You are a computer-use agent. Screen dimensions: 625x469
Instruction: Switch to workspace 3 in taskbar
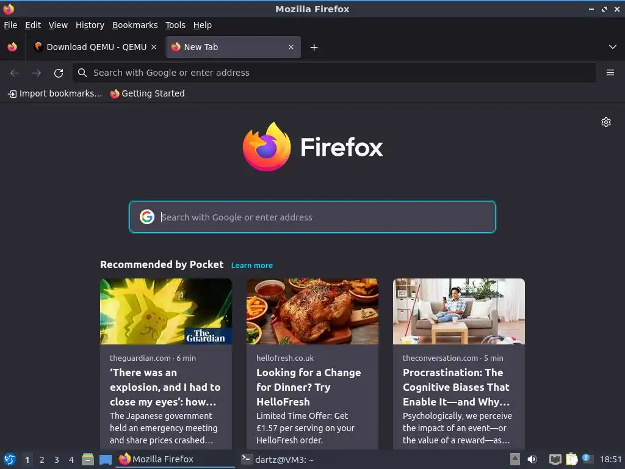pyautogui.click(x=57, y=460)
